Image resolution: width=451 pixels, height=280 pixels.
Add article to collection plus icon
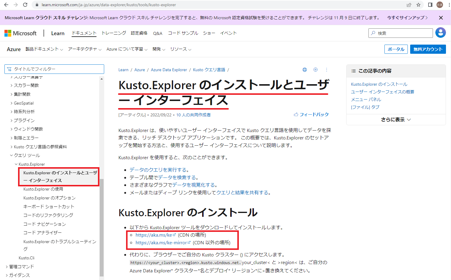[315, 70]
